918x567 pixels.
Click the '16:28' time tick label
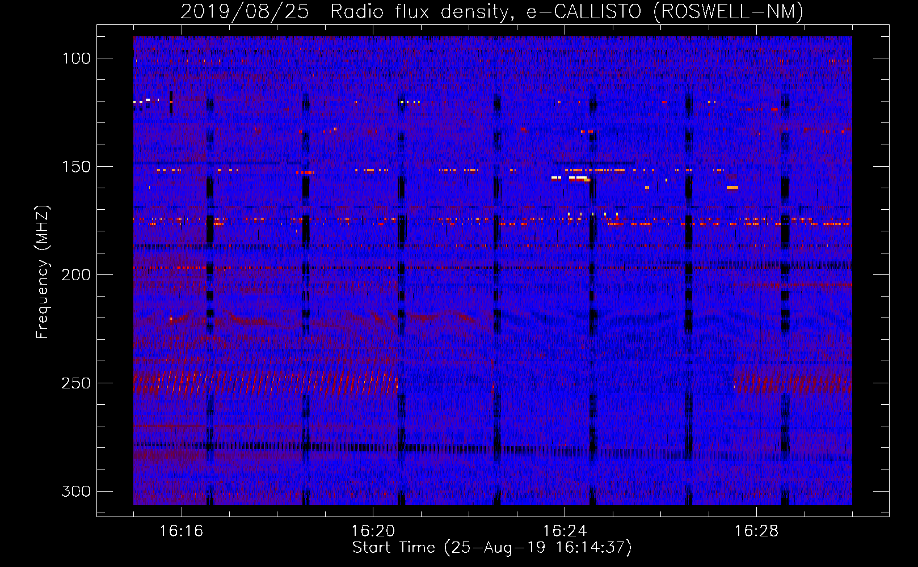tap(757, 531)
